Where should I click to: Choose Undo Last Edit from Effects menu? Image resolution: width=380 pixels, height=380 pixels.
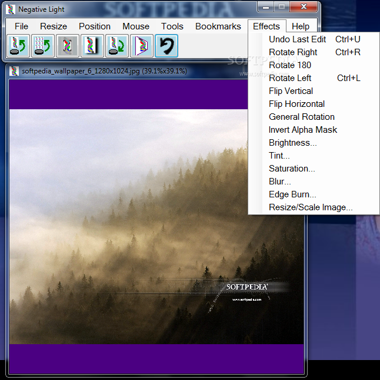pos(314,39)
